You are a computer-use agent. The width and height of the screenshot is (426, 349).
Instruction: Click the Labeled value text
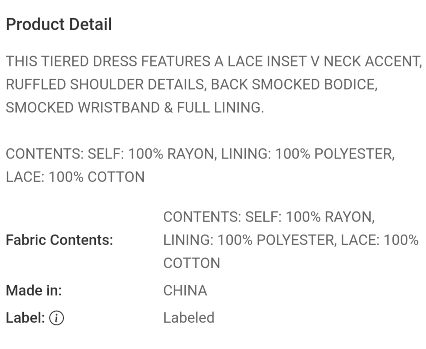(x=189, y=318)
